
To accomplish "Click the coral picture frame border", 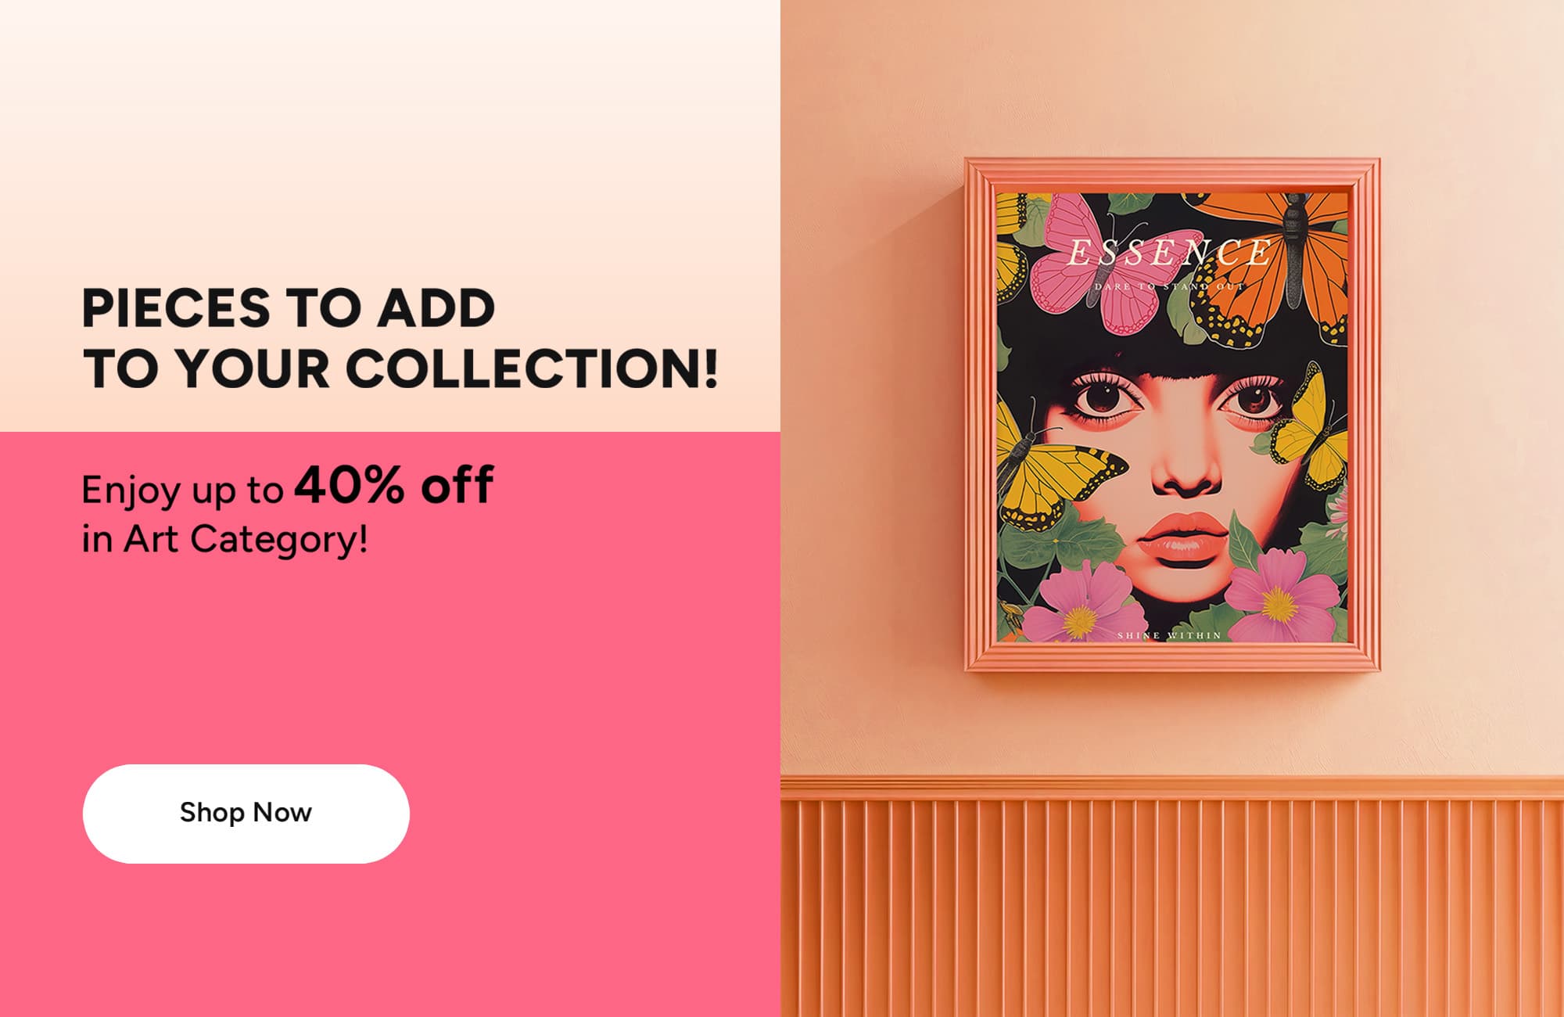I will point(980,415).
